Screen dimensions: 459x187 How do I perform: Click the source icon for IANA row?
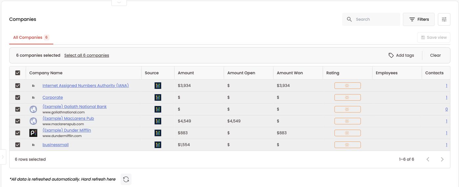[158, 86]
